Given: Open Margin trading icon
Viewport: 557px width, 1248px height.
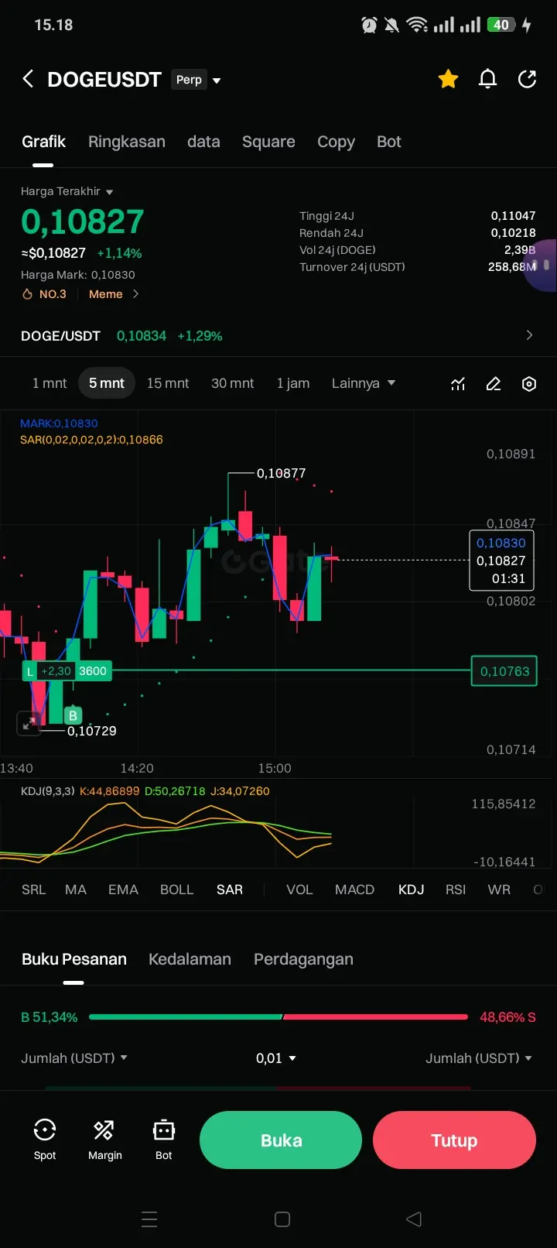Looking at the screenshot, I should click(x=104, y=1140).
